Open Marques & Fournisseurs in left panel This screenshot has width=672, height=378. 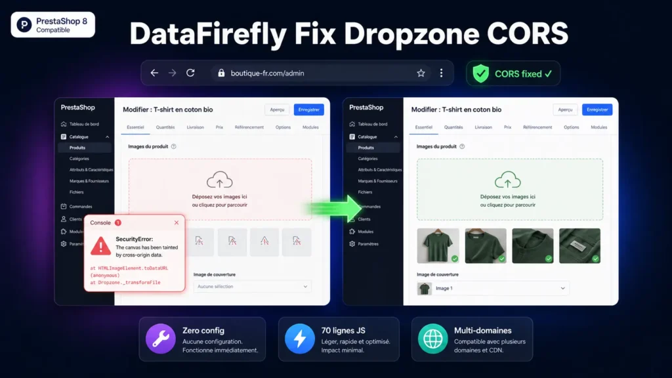pos(89,181)
